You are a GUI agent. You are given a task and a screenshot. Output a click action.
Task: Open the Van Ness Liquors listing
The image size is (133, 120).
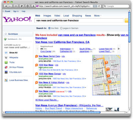pyautogui.click(x=47, y=91)
